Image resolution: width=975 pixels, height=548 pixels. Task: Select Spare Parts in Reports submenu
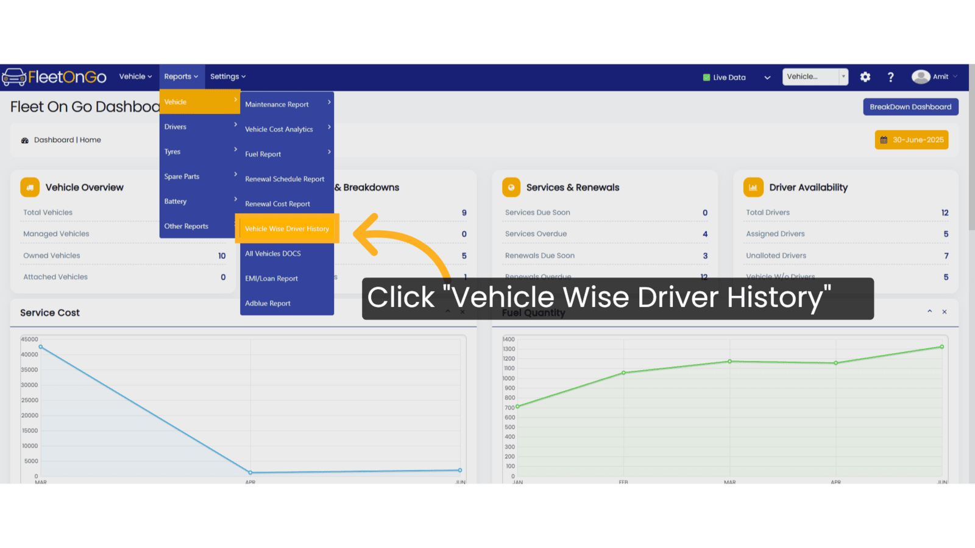tap(200, 177)
